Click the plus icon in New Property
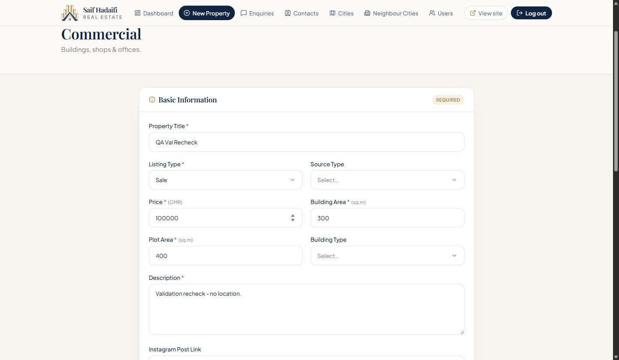Image resolution: width=619 pixels, height=360 pixels. [x=187, y=13]
